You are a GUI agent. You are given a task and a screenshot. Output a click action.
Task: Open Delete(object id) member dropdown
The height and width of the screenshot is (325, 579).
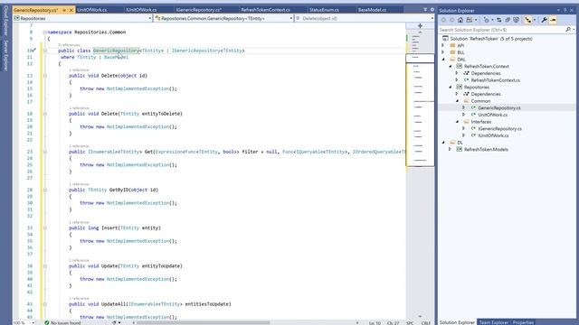432,18
